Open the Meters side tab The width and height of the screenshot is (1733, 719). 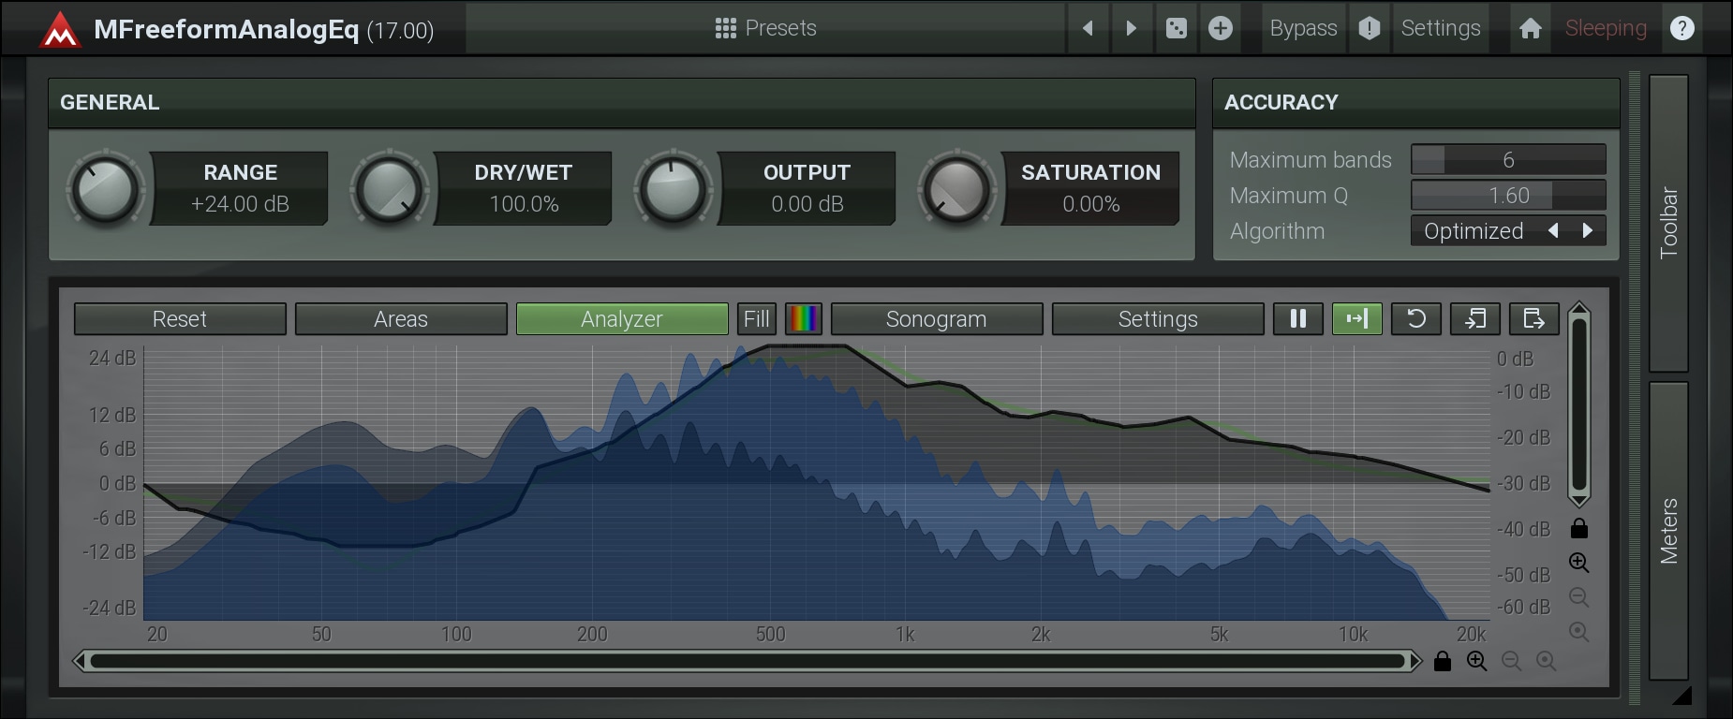[x=1668, y=530]
